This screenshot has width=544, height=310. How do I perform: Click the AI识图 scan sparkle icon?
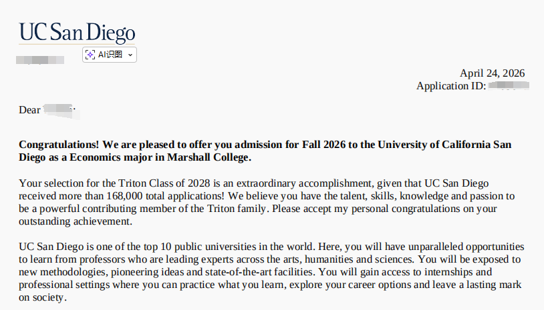[90, 55]
